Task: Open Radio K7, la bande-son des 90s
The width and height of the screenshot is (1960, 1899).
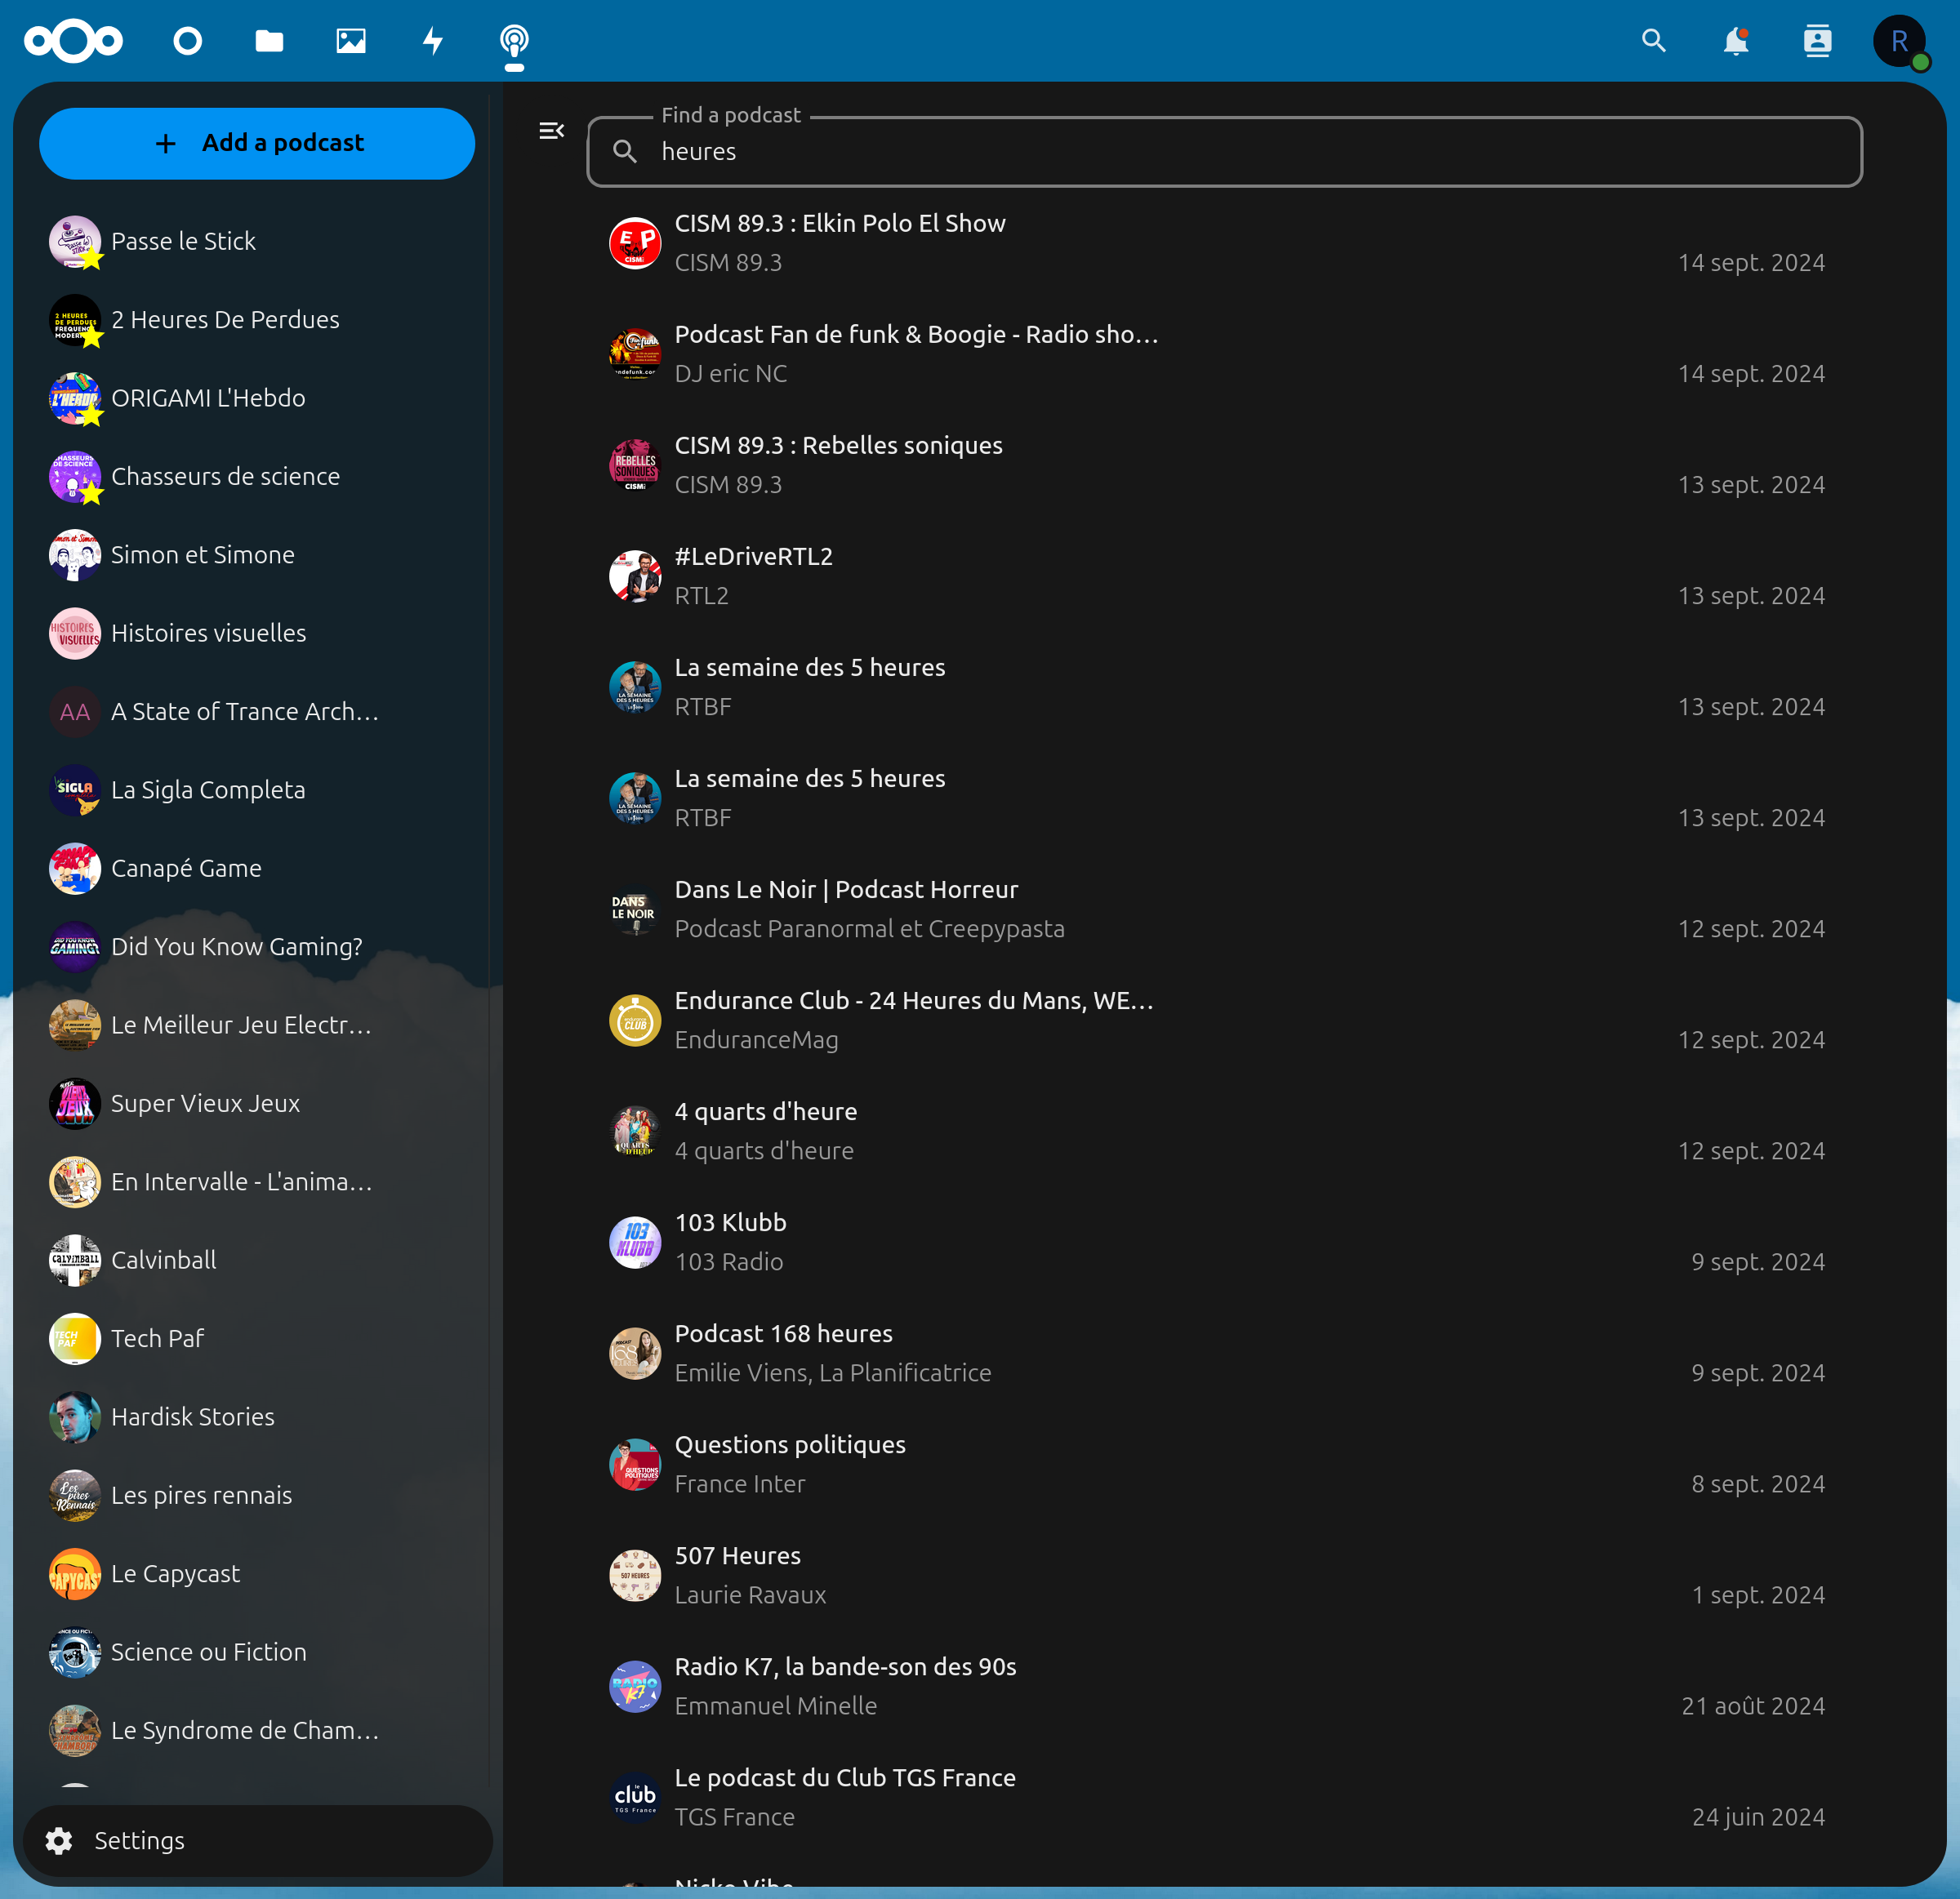Action: pyautogui.click(x=1224, y=1686)
